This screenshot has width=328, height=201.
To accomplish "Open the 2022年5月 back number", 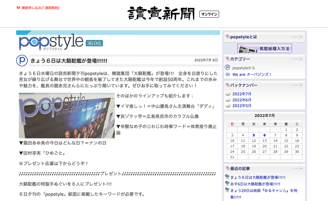I will tap(242, 106).
